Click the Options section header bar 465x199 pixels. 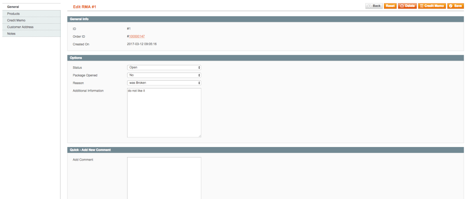[265, 58]
